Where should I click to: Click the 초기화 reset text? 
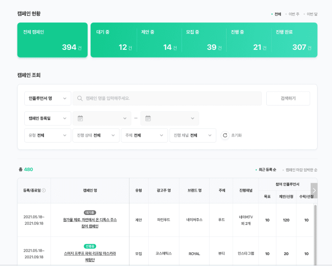click(237, 135)
